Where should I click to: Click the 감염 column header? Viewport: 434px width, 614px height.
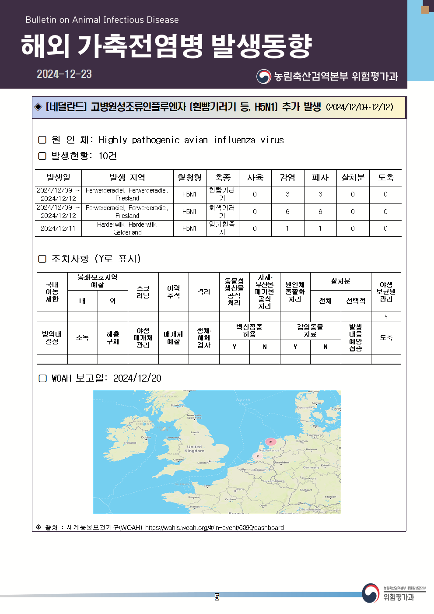point(287,178)
